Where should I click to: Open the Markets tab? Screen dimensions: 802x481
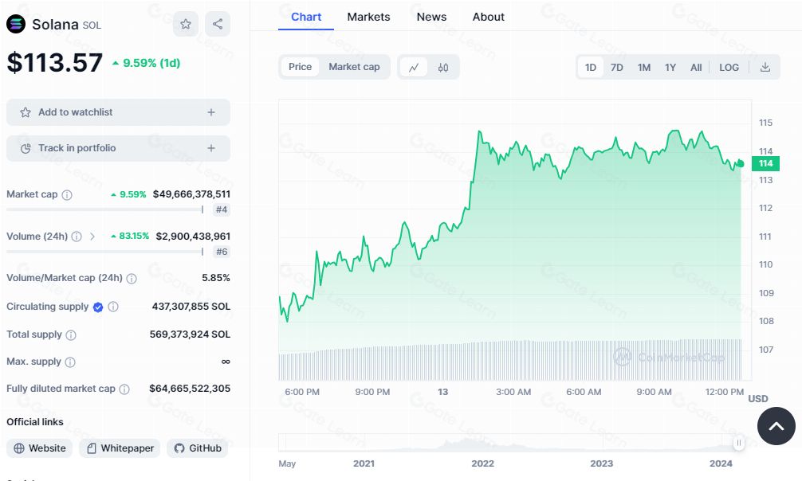coord(368,17)
